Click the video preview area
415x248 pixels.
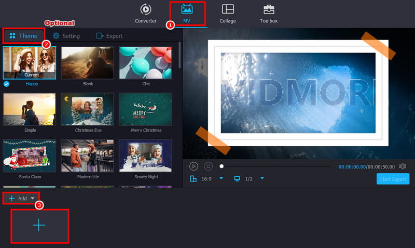299,94
